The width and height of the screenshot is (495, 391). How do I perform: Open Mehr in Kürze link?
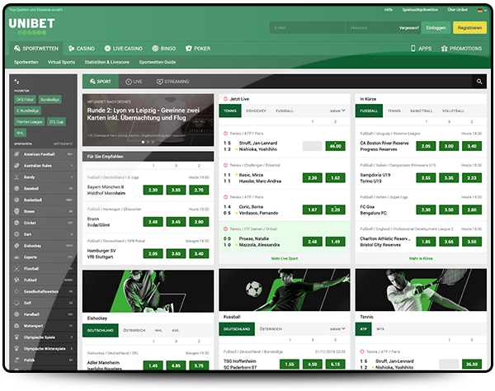pos(421,258)
